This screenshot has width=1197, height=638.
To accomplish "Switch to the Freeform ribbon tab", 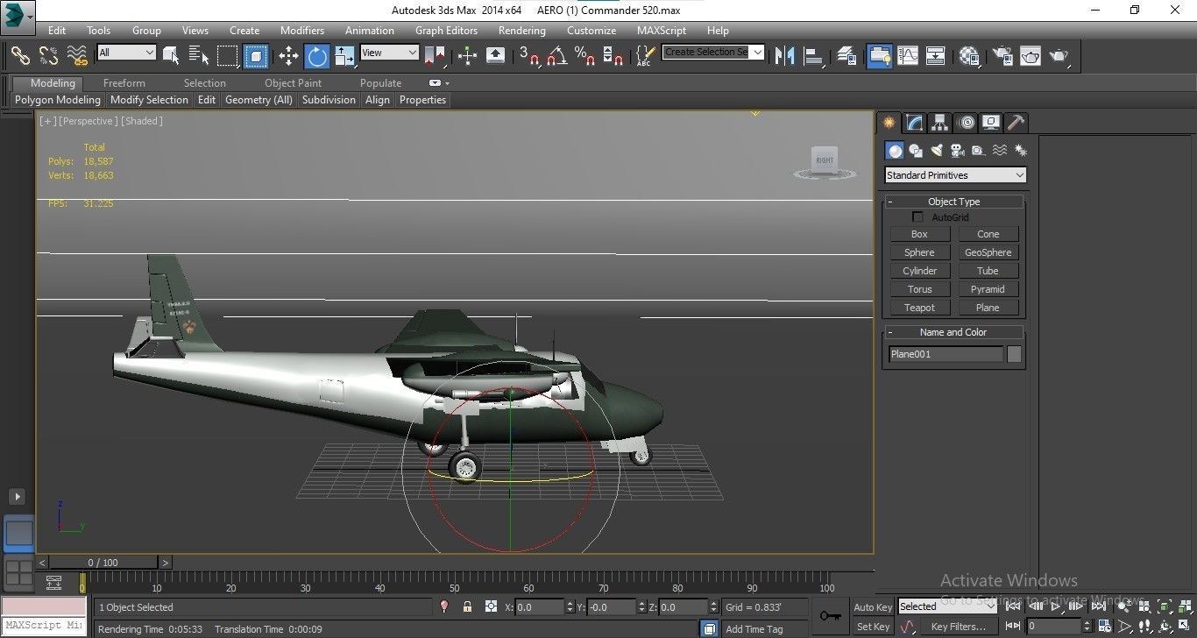I will [x=124, y=83].
